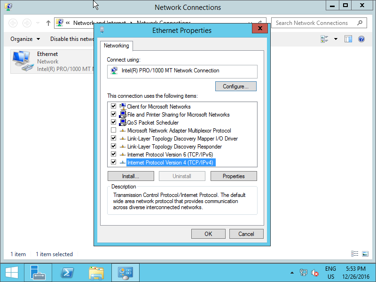This screenshot has height=282, width=376.
Task: Select the Networking tab
Action: pyautogui.click(x=116, y=46)
